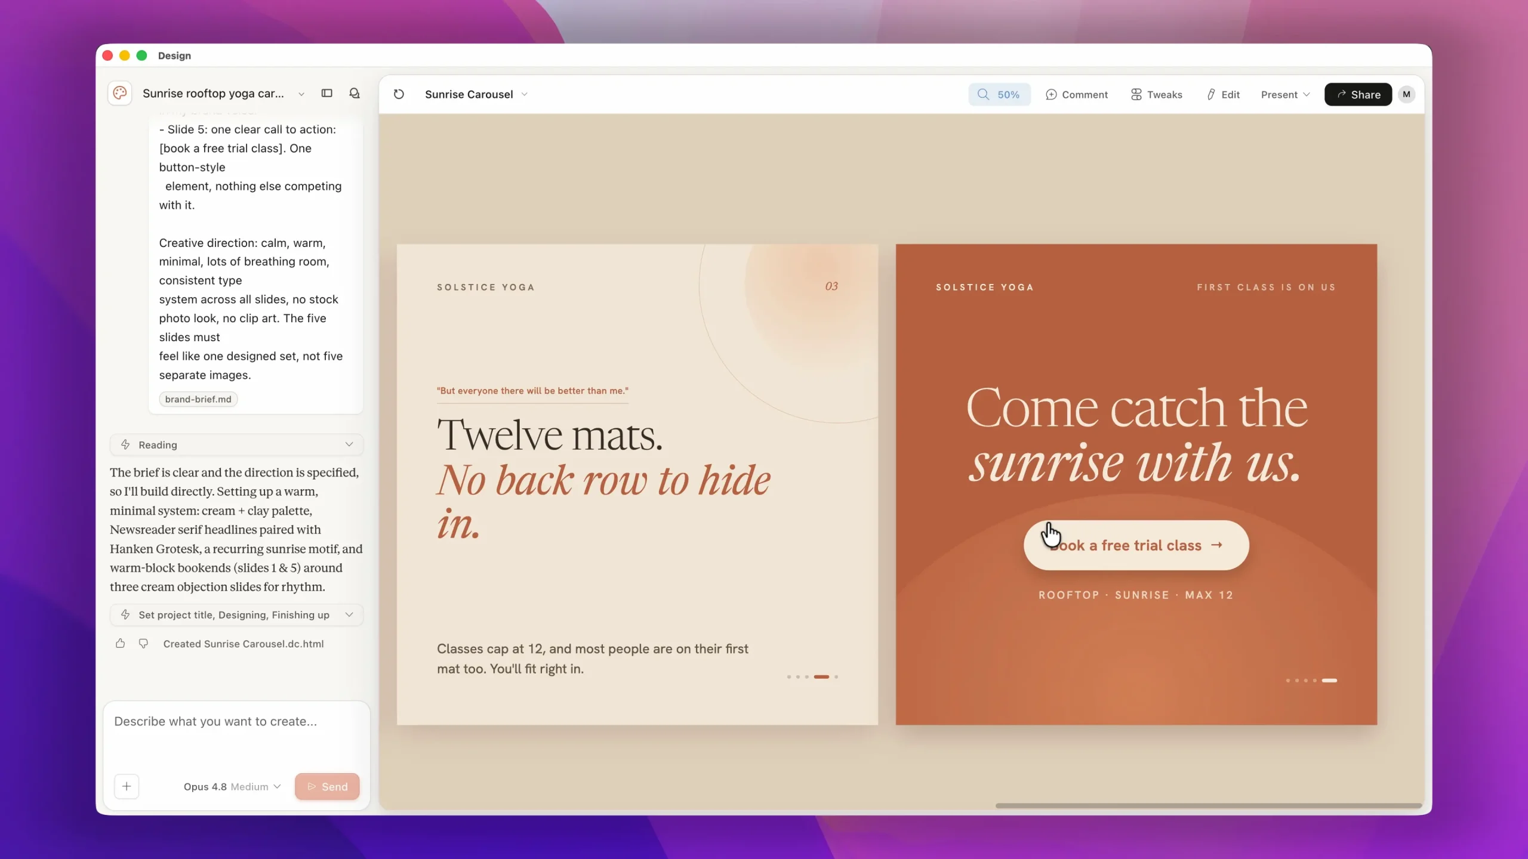Toggle the sidebar panel layout icon
This screenshot has height=859, width=1528.
(x=326, y=93)
